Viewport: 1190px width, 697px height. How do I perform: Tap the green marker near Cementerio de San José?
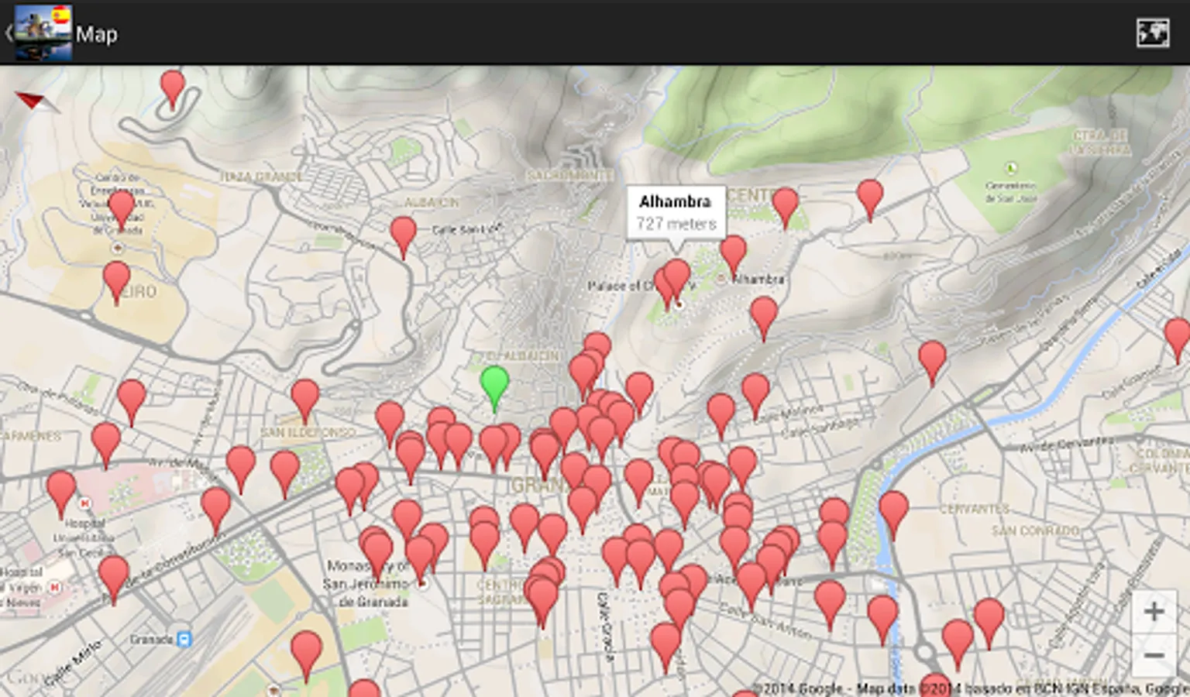[x=1011, y=167]
